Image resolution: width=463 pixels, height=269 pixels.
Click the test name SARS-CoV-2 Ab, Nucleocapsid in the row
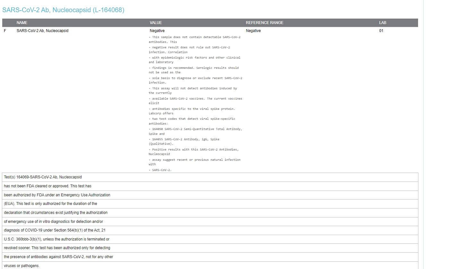coord(42,31)
